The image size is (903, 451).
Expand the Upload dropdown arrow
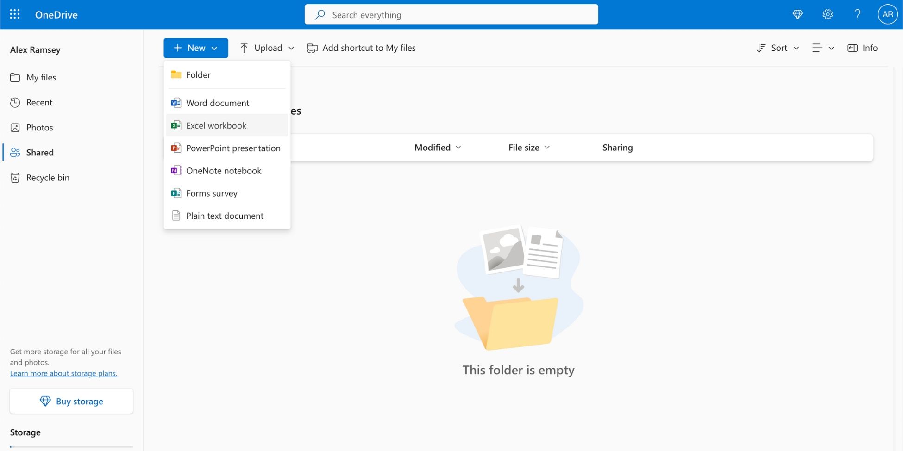pos(291,48)
